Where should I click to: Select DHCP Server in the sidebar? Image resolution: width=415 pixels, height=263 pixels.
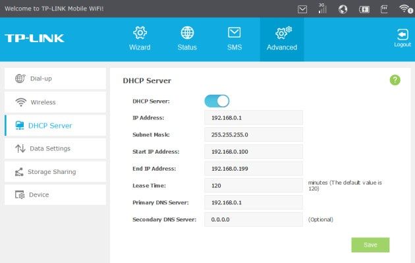click(55, 125)
